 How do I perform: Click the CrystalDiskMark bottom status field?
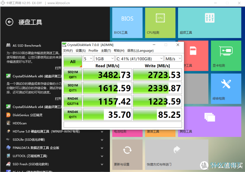(x=122, y=125)
